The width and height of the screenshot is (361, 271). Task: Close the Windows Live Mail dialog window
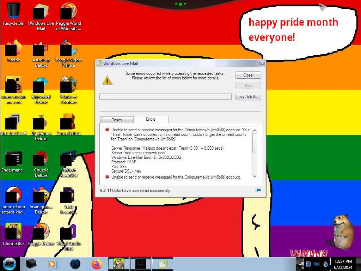[262, 64]
